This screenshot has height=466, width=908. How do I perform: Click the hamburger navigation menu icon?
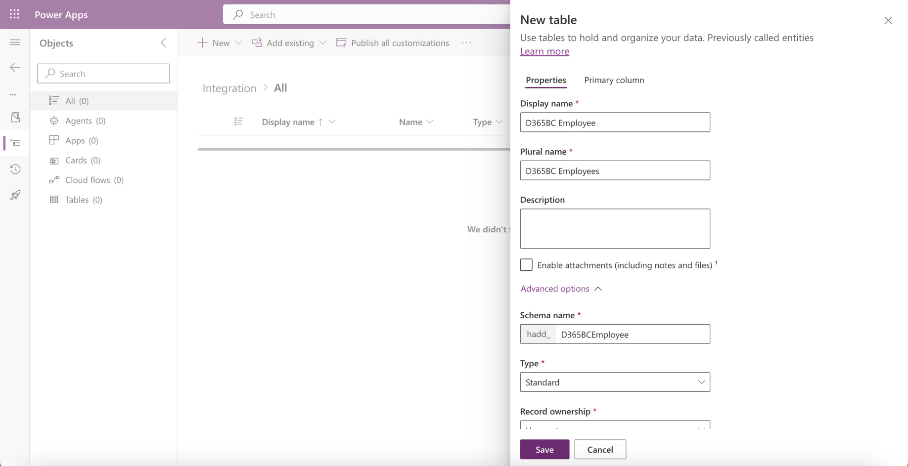coord(15,42)
